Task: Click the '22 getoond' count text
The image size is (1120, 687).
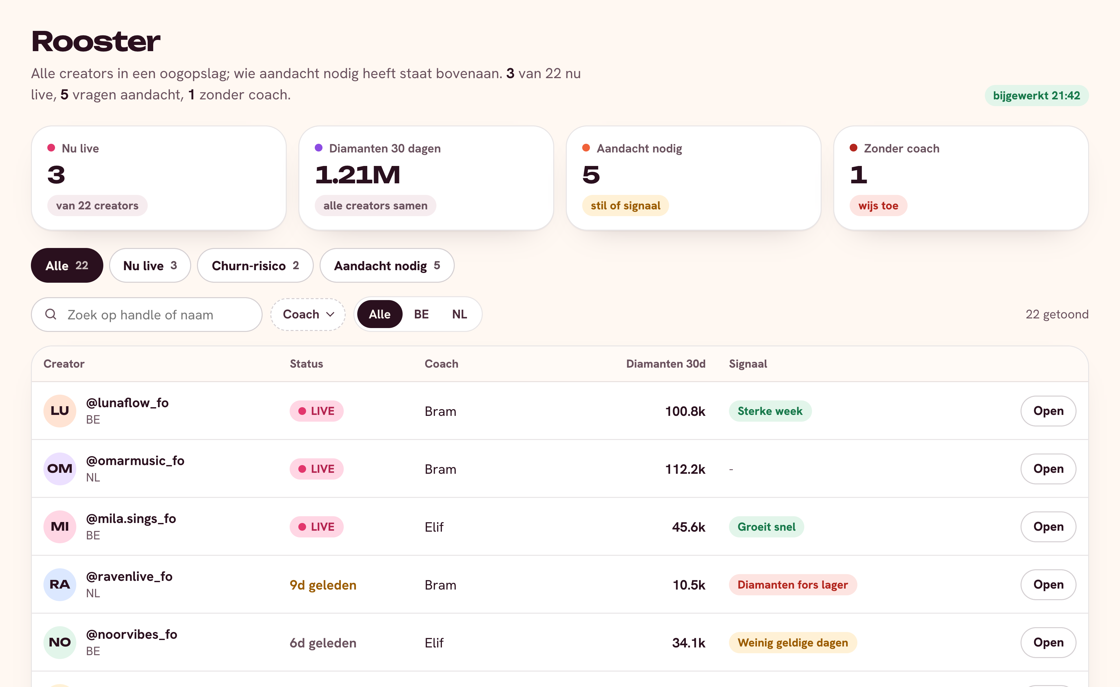Action: [1057, 315]
